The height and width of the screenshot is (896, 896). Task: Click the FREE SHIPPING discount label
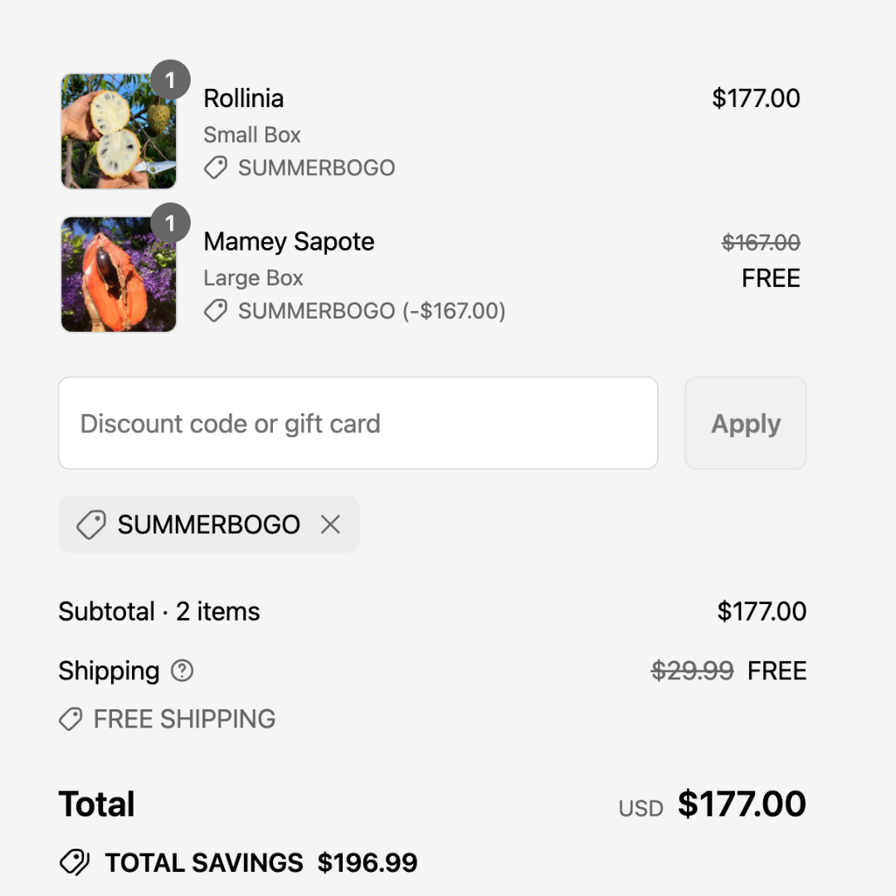point(184,719)
